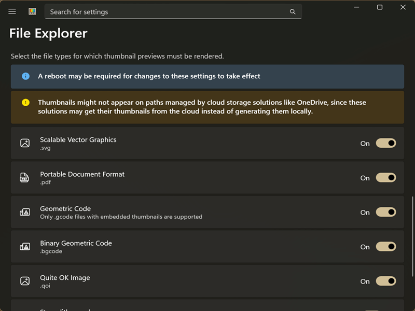Viewport: 415px width, 311px height.
Task: Click the Search for settings field
Action: click(x=166, y=11)
